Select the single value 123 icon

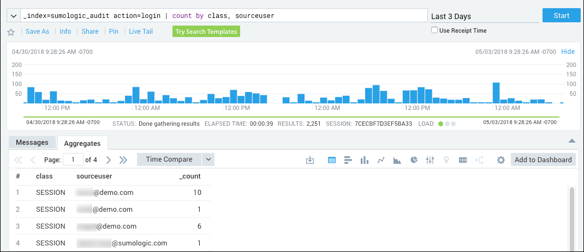[x=463, y=160]
